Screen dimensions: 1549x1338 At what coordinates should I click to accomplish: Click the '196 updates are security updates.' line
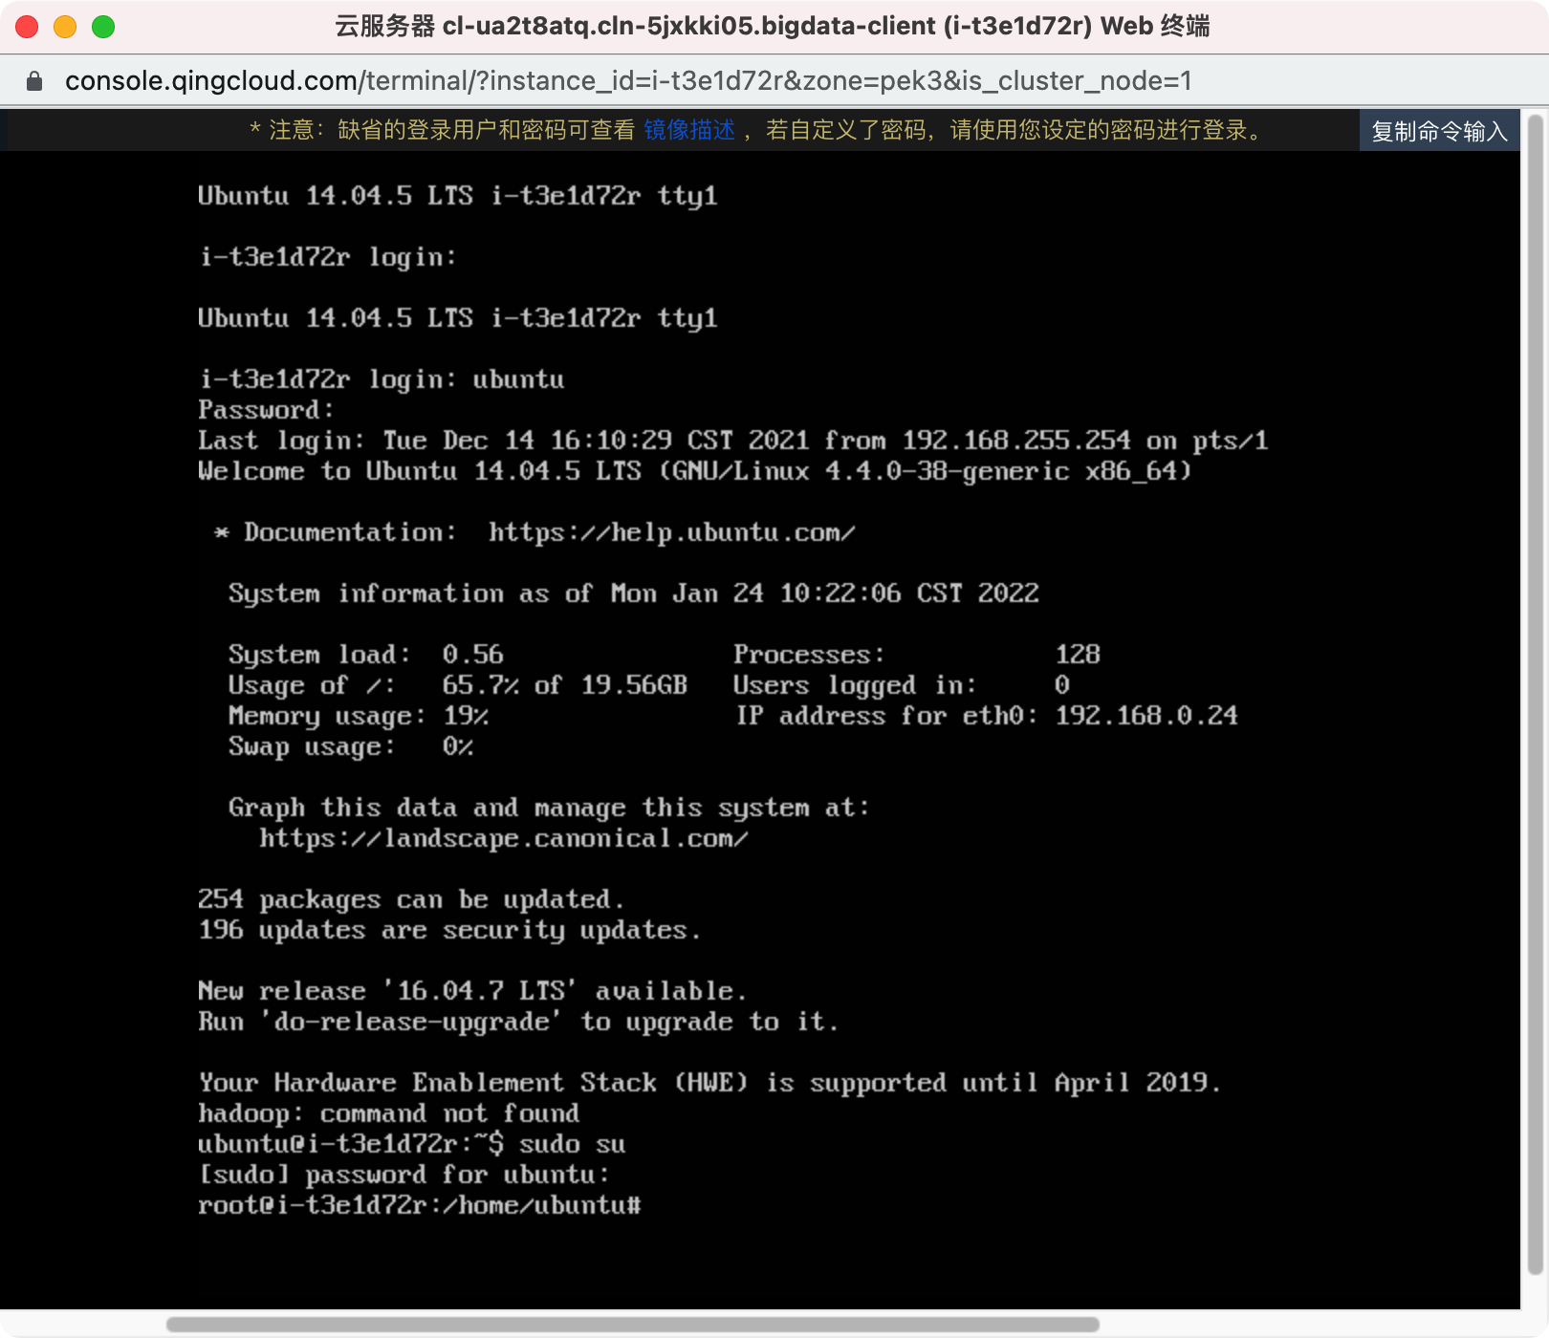coord(449,930)
